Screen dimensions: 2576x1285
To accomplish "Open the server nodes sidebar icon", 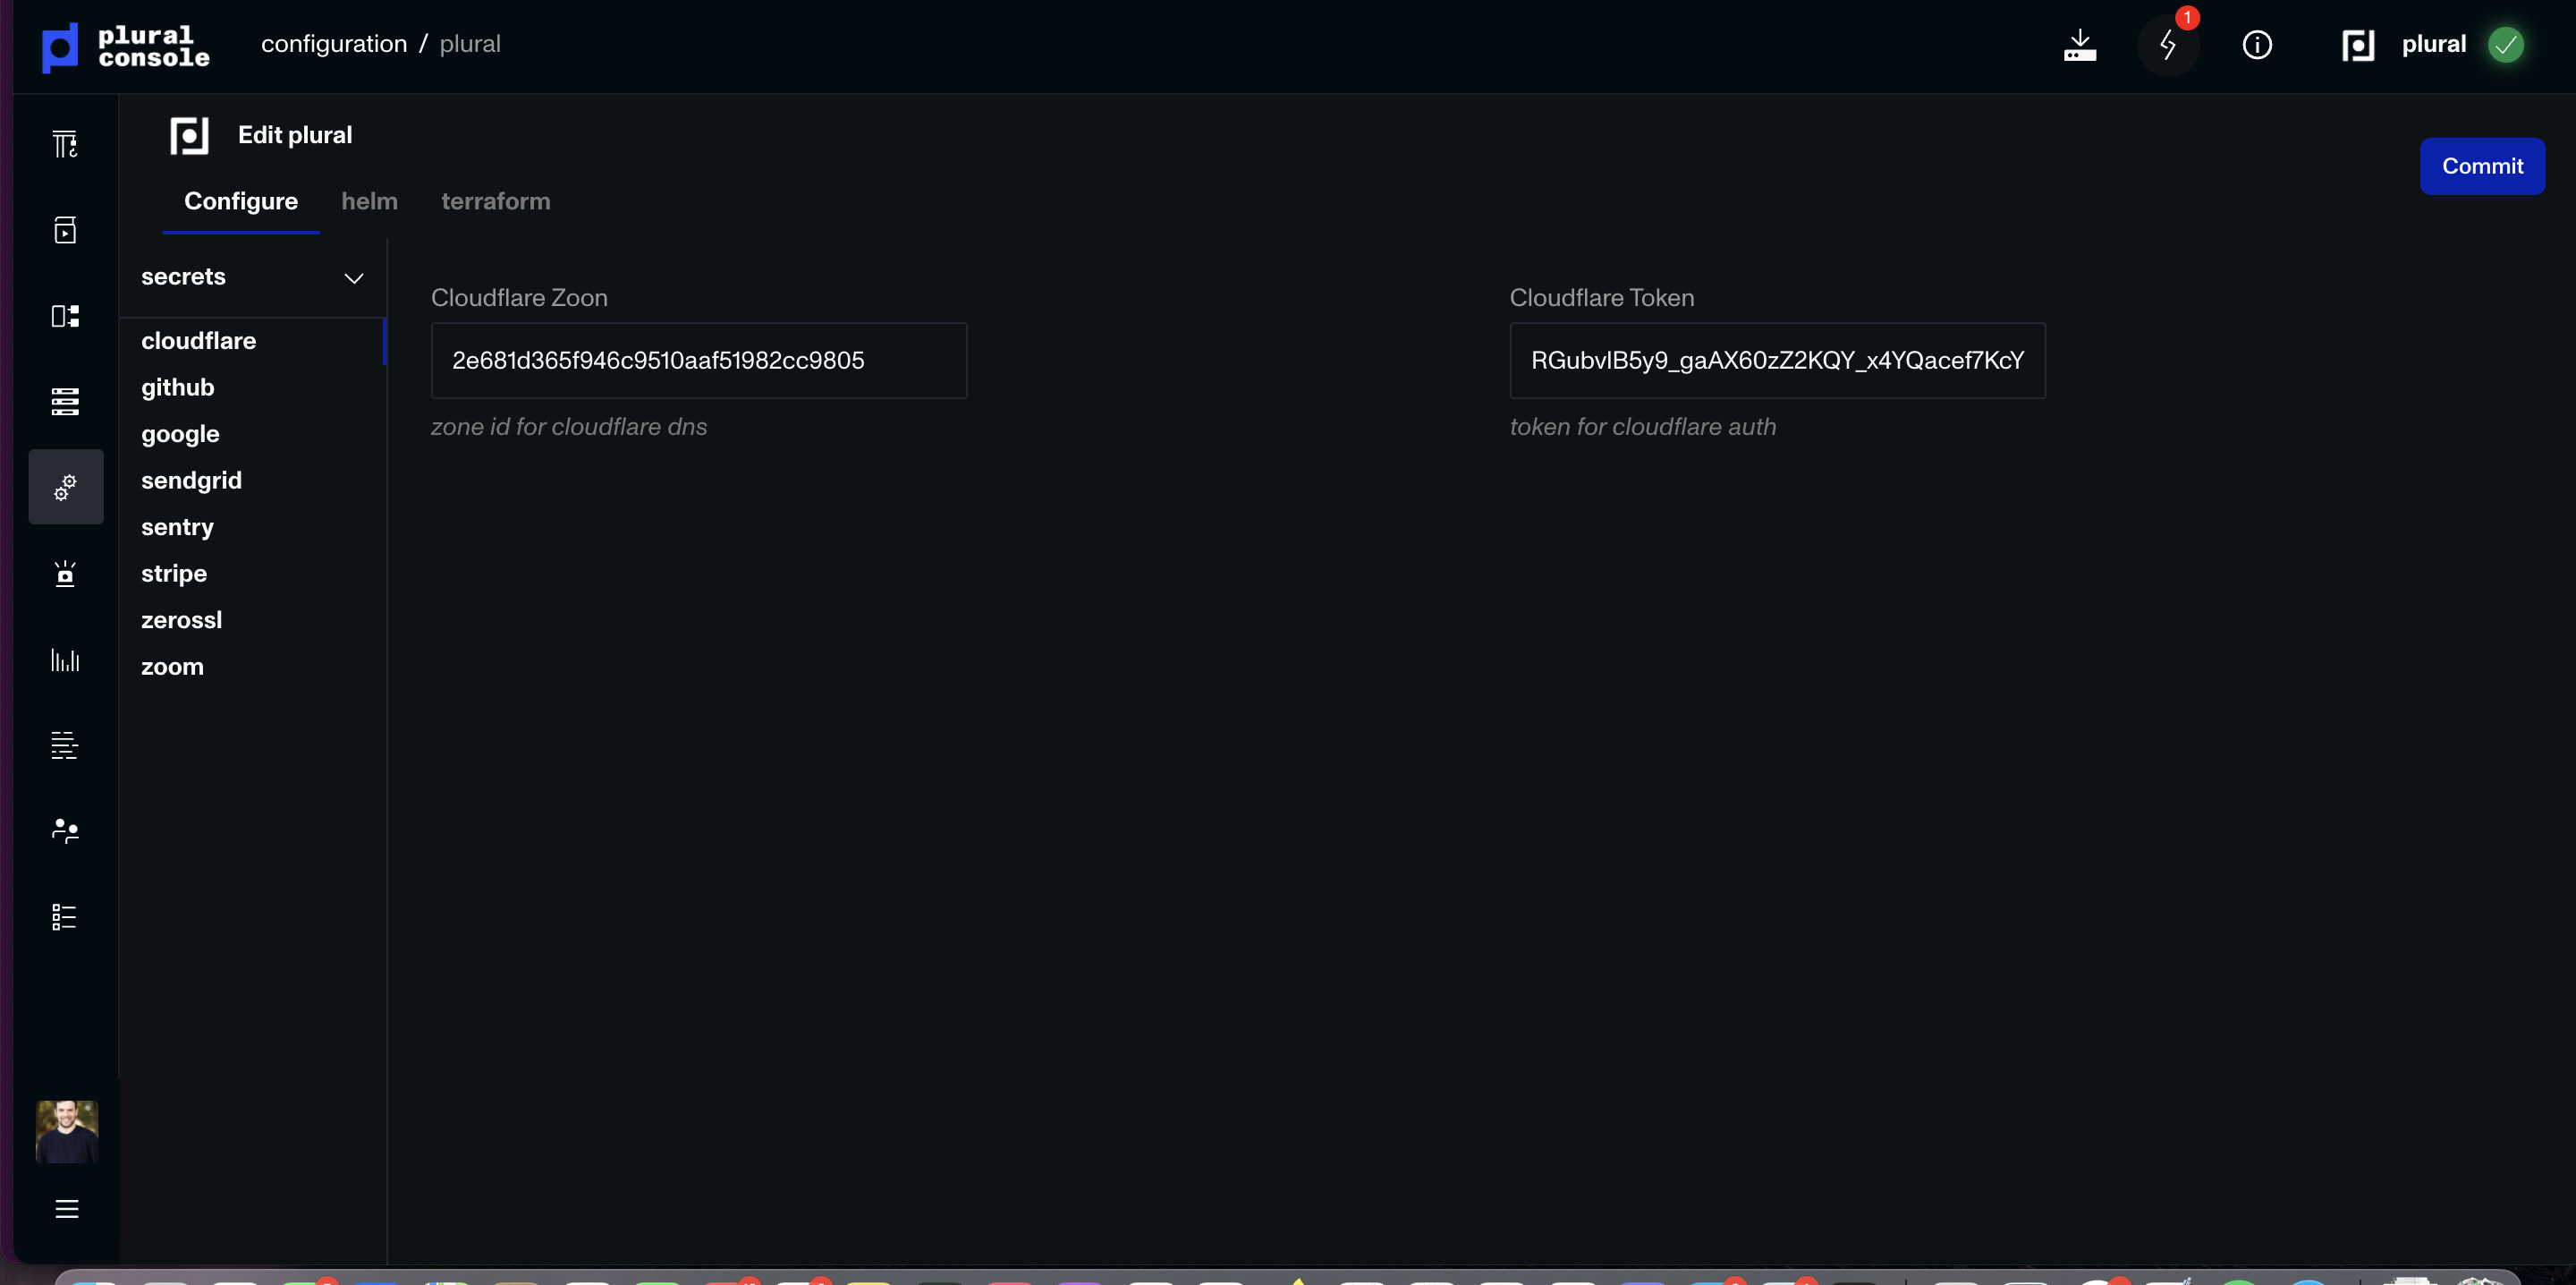I will click(x=65, y=401).
